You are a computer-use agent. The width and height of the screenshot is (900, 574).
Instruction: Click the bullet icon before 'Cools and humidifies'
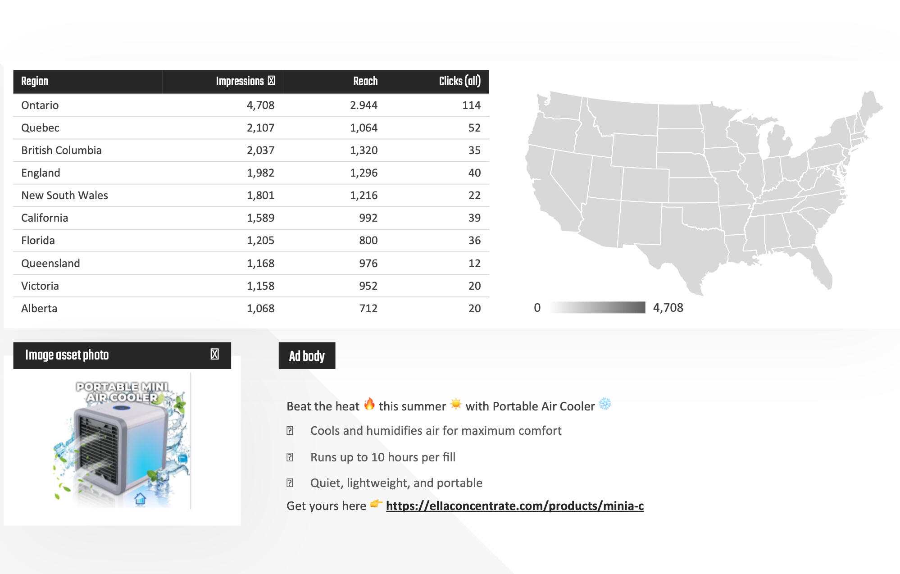point(290,431)
